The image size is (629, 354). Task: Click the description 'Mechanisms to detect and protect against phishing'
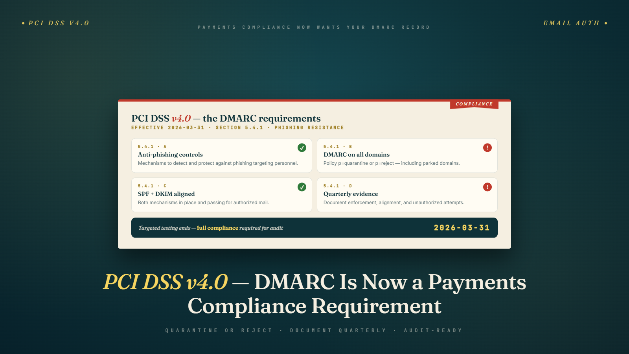[x=218, y=163]
